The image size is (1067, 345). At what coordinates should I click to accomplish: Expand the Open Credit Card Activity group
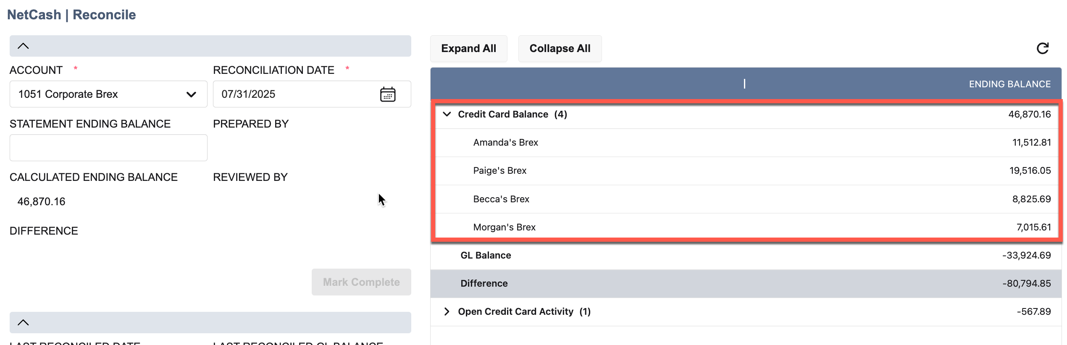(447, 311)
